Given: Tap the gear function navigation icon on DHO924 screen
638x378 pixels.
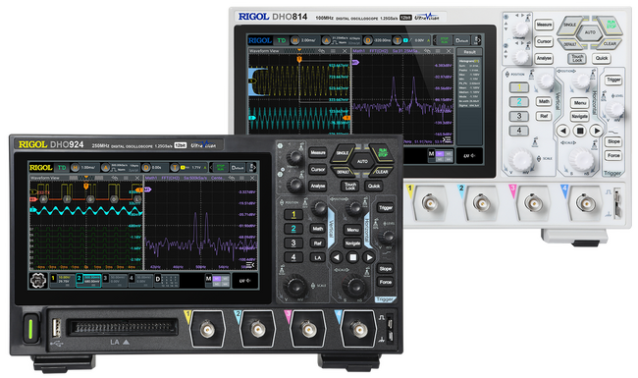Looking at the screenshot, I should pyautogui.click(x=37, y=281).
